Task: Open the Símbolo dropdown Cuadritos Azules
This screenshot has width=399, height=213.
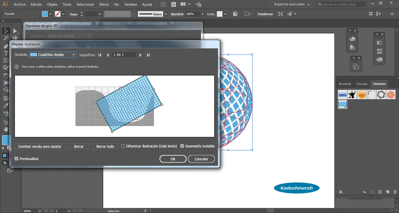Action: click(x=52, y=55)
